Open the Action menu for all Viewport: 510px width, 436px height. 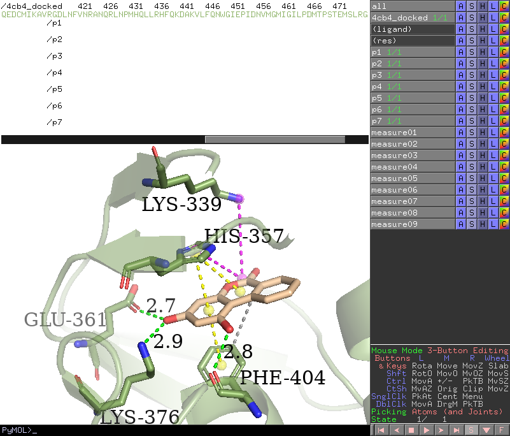click(460, 6)
